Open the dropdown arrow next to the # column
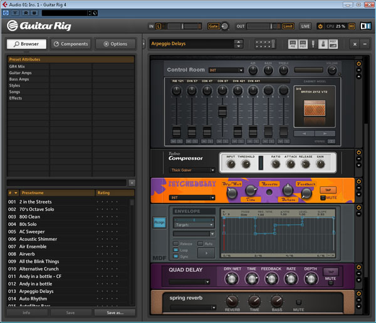 pos(16,193)
